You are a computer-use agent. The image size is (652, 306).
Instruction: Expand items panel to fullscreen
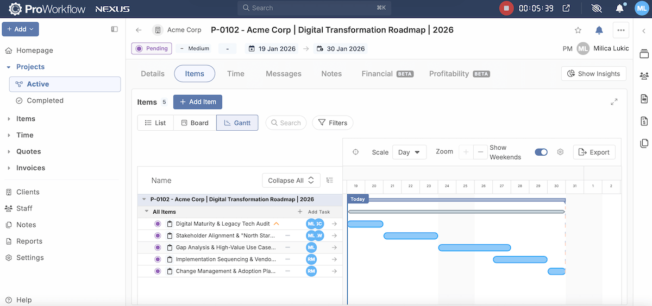click(x=614, y=102)
